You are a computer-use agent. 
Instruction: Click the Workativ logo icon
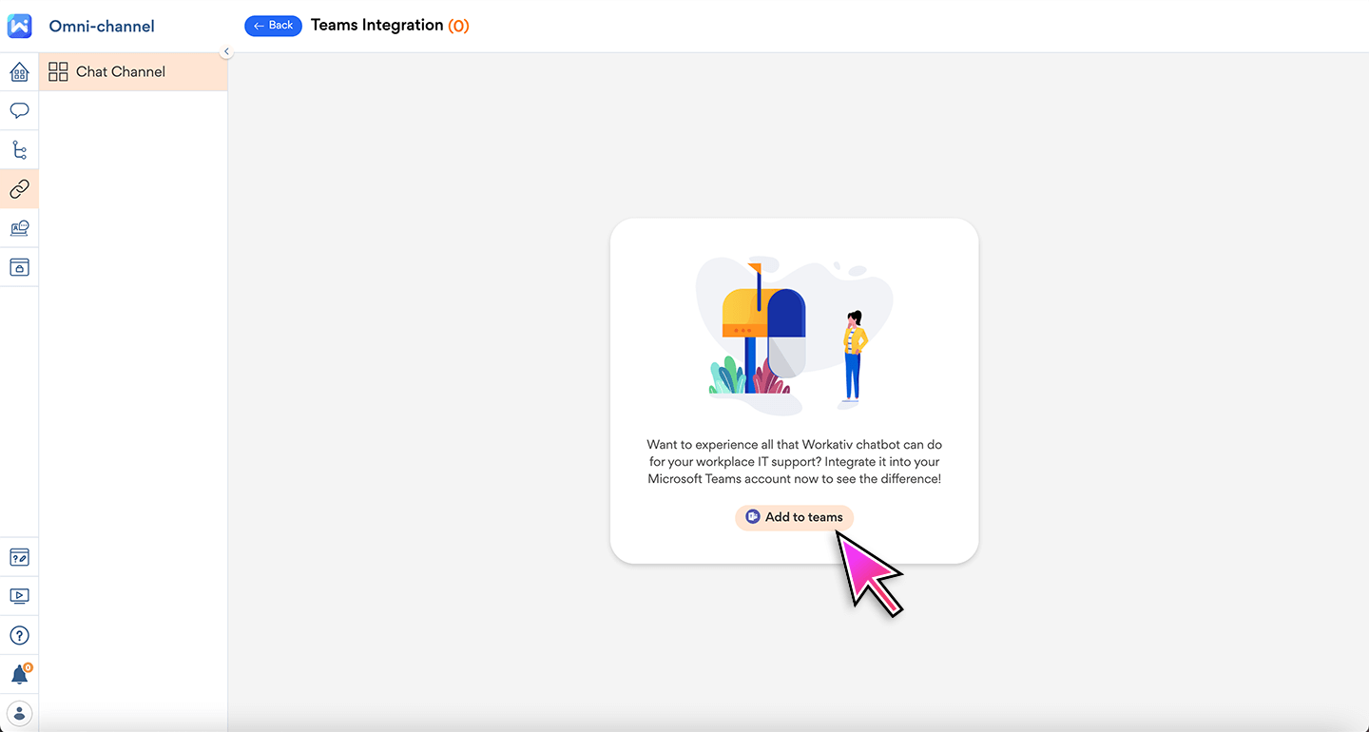(x=19, y=26)
